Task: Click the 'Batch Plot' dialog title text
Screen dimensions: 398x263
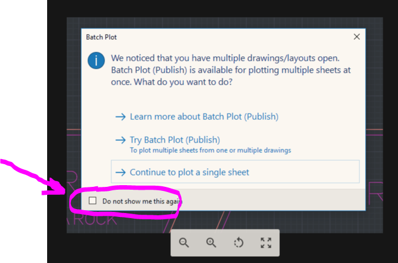Action: tap(101, 37)
